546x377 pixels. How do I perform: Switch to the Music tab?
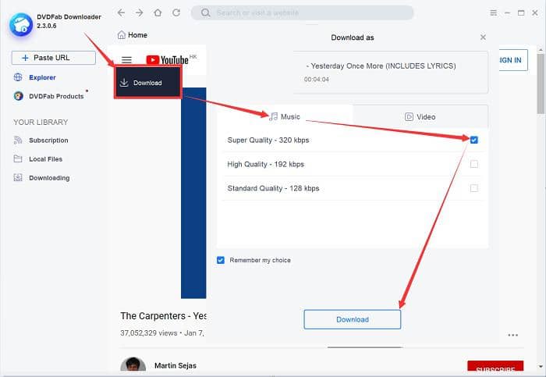[285, 117]
